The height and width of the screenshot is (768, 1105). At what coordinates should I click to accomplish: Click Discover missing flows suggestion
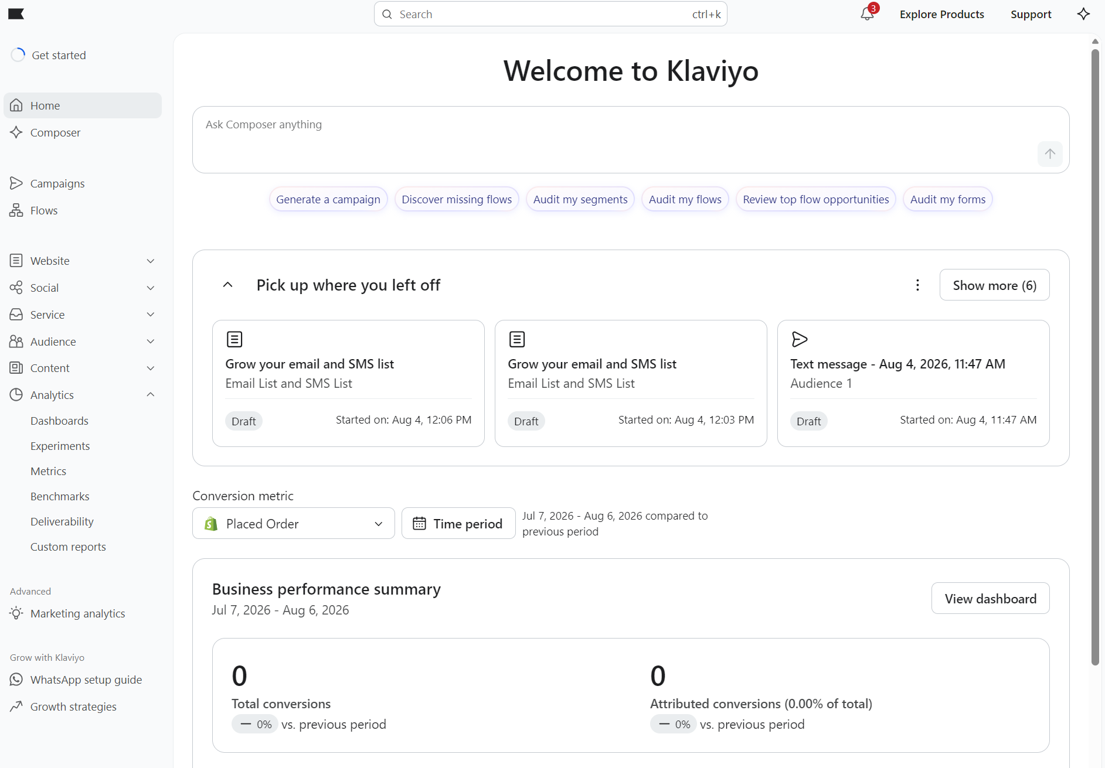coord(457,199)
